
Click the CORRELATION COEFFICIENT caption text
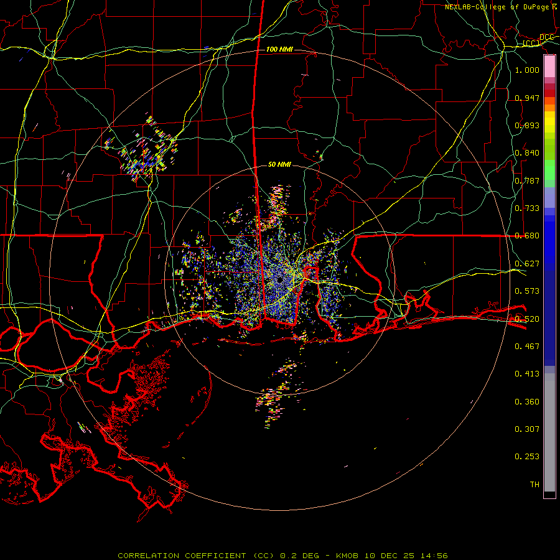pos(182,556)
